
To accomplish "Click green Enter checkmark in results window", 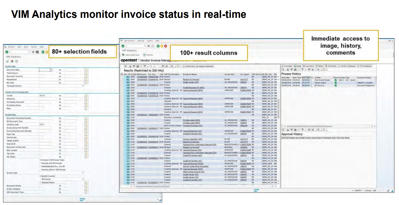I will pos(123,46).
